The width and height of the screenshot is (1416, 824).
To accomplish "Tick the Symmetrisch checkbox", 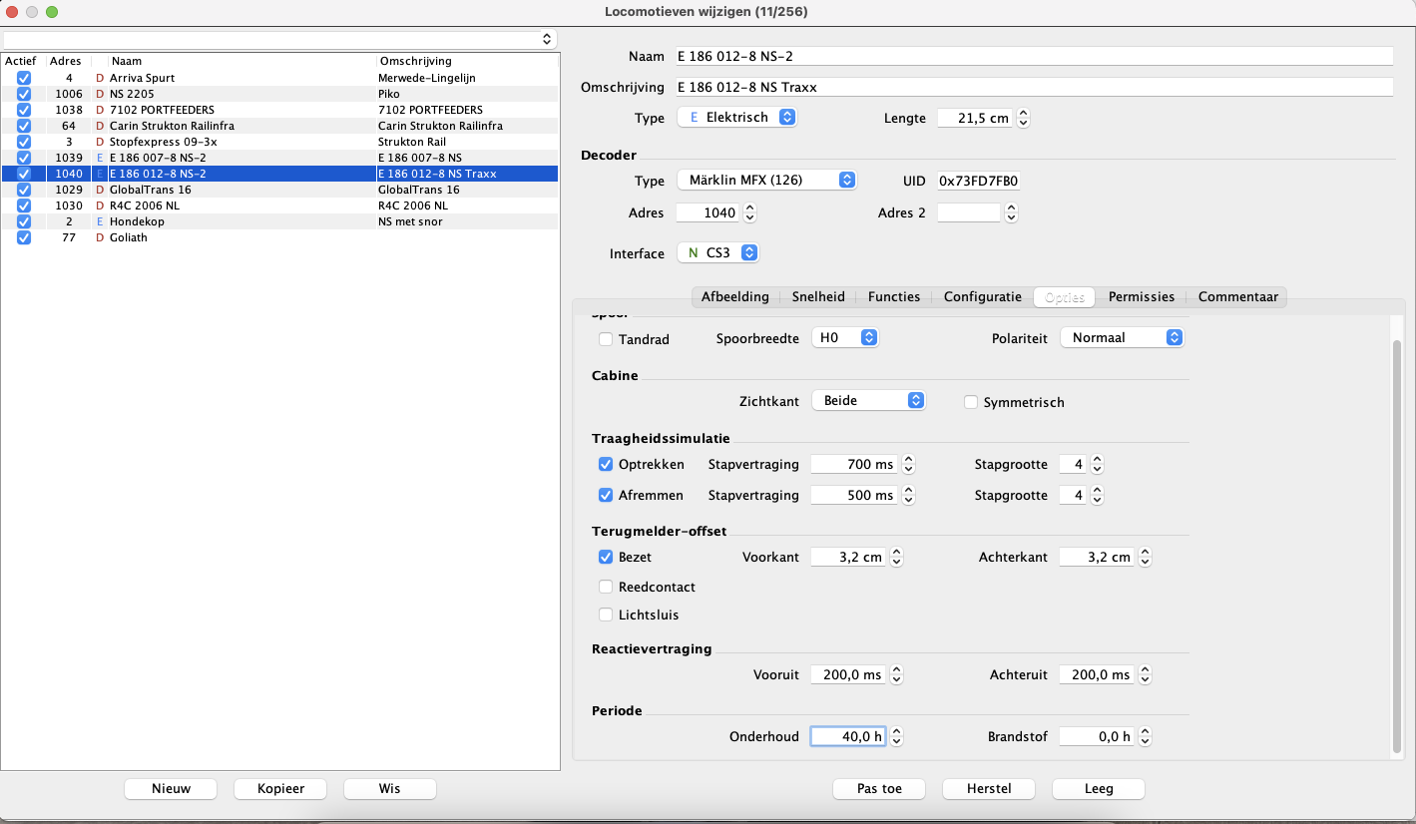I will 971,402.
